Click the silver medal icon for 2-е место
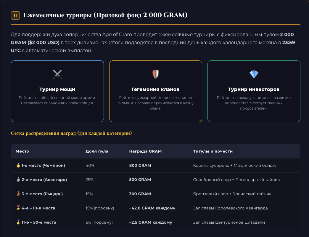Screen dimensions: 309x237 point(18,180)
